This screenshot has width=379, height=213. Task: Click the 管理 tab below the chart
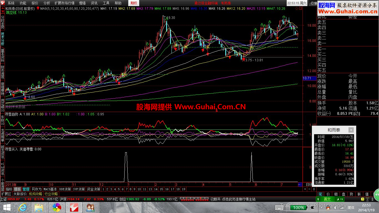(26, 189)
